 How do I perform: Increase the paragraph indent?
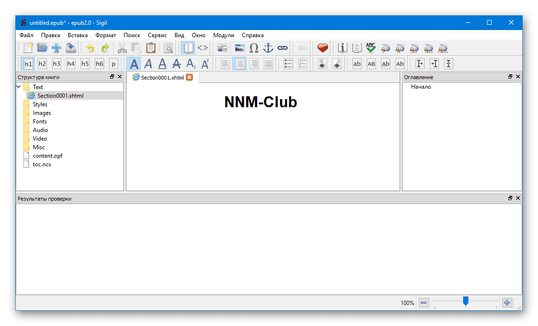(x=337, y=64)
